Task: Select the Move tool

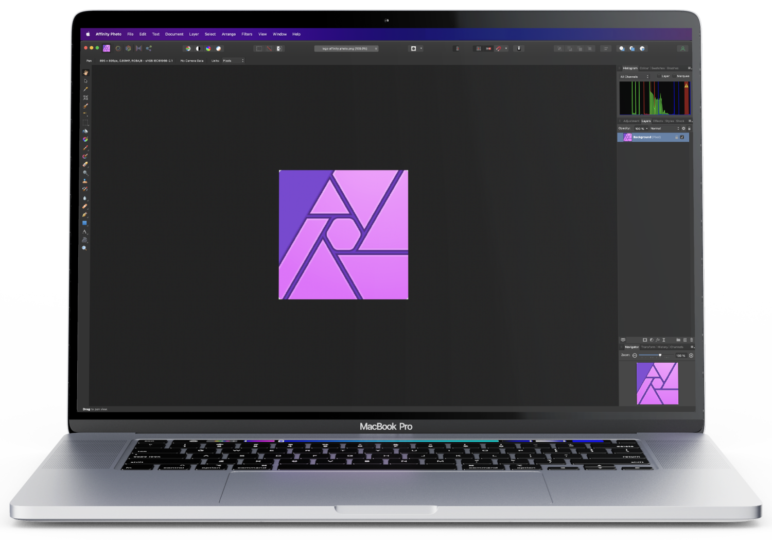Action: [85, 81]
